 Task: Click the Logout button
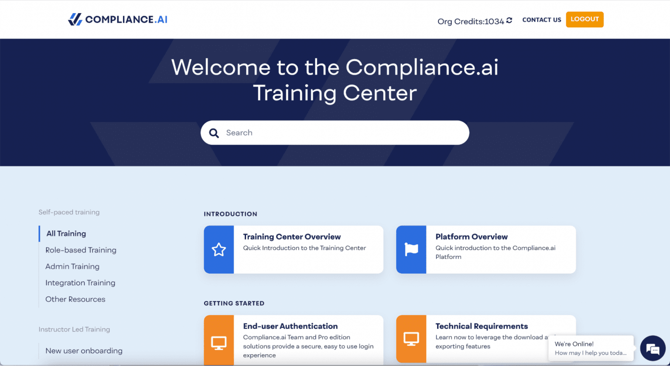coord(585,19)
